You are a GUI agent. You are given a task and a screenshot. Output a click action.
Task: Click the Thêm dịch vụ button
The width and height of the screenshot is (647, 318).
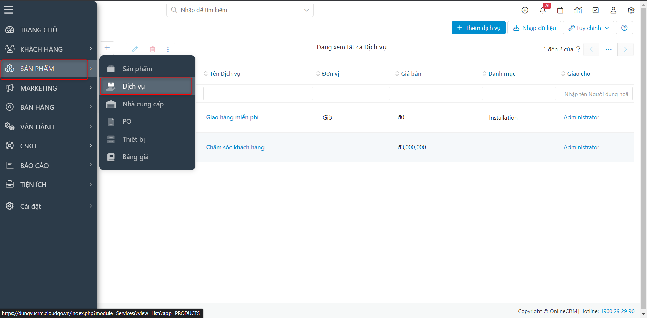point(479,28)
